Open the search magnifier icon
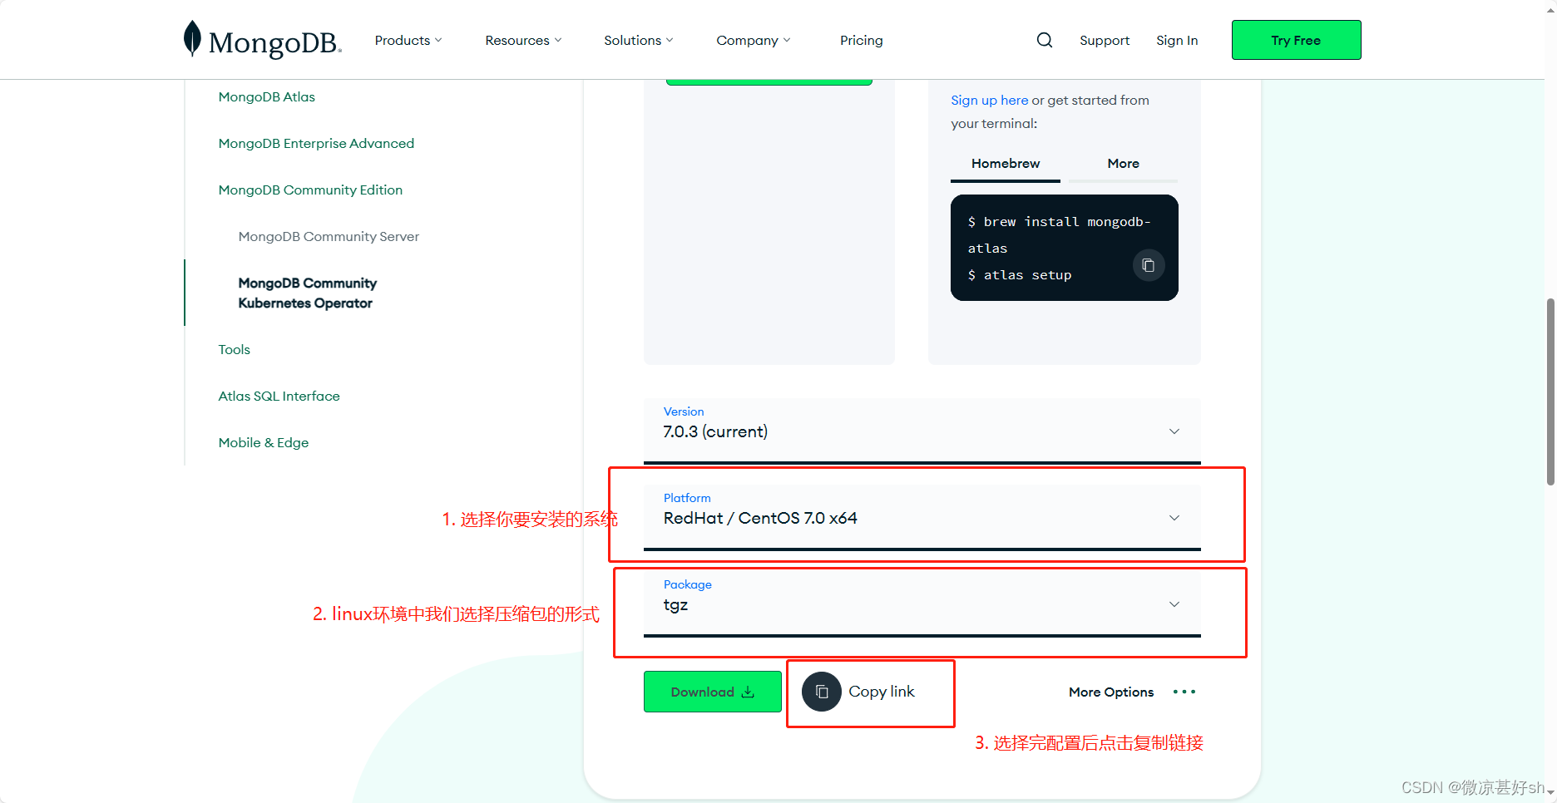 1044,39
